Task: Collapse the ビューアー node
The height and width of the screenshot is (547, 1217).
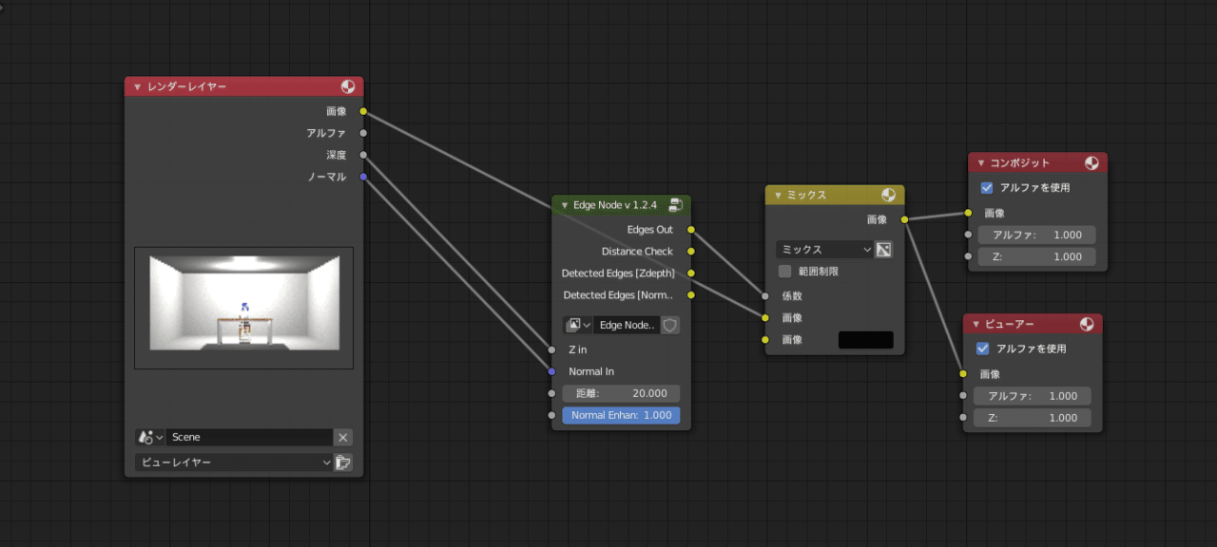Action: click(976, 325)
